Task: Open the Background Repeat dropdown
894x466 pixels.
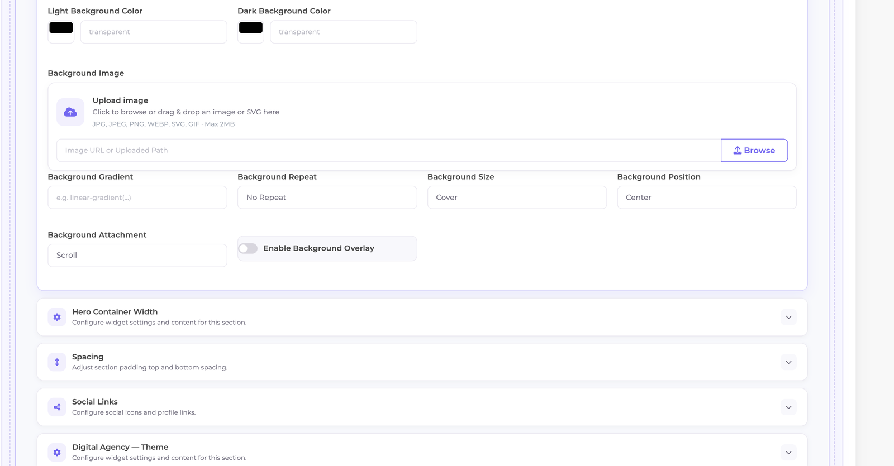Action: (x=327, y=198)
